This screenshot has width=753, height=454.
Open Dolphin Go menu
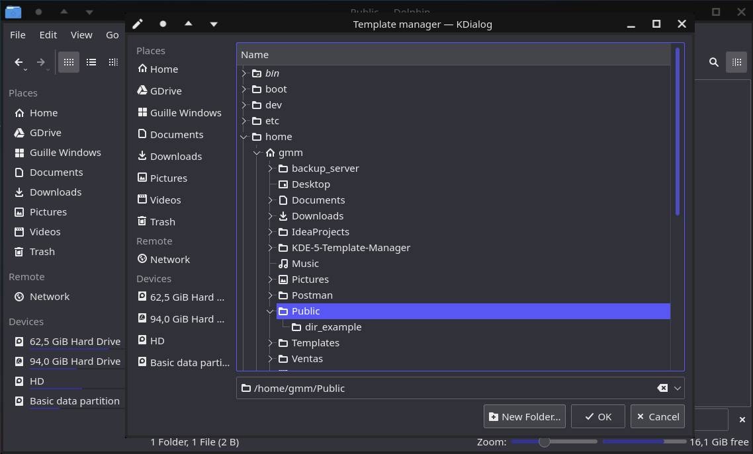[112, 35]
